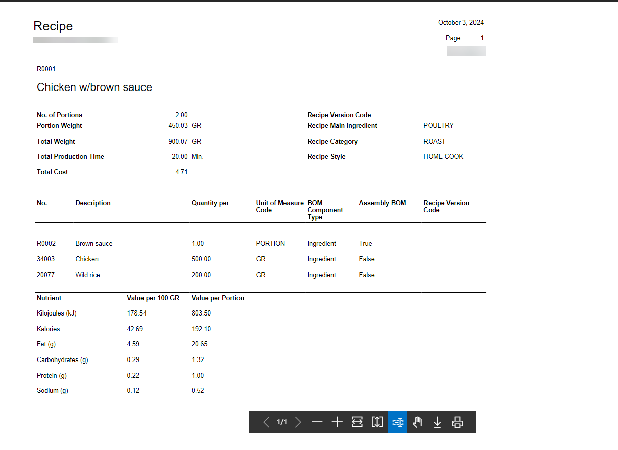Click Brown sauce description
The width and height of the screenshot is (618, 450).
tap(94, 243)
